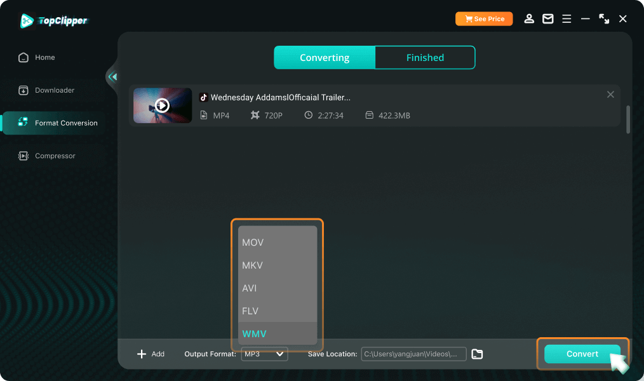Image resolution: width=644 pixels, height=381 pixels.
Task: Choose MOV from format list
Action: [x=278, y=242]
